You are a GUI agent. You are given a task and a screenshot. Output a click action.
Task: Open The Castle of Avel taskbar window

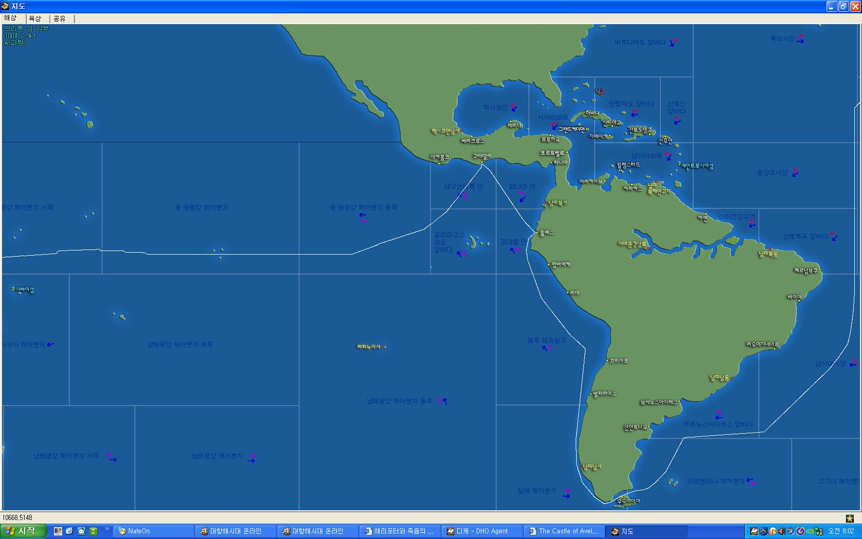tap(563, 531)
